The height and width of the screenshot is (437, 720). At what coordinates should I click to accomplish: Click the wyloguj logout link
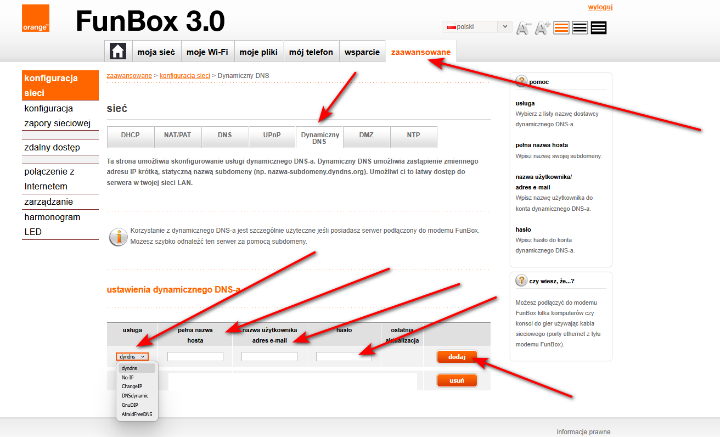point(600,7)
